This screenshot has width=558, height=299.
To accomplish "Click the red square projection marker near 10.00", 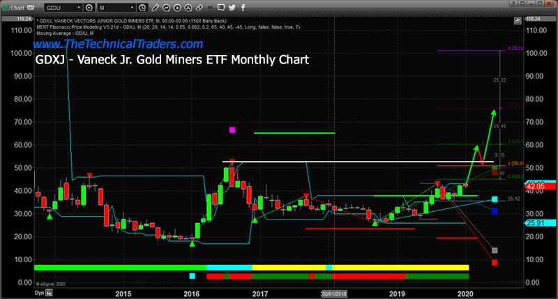I will [x=495, y=263].
